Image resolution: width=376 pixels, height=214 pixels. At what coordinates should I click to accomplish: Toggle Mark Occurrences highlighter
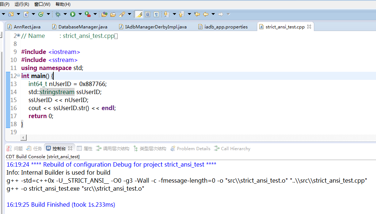coord(138,14)
